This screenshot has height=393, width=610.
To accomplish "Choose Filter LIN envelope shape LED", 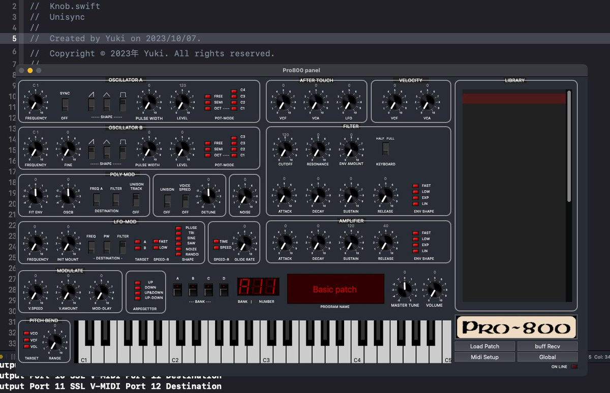I will [415, 204].
